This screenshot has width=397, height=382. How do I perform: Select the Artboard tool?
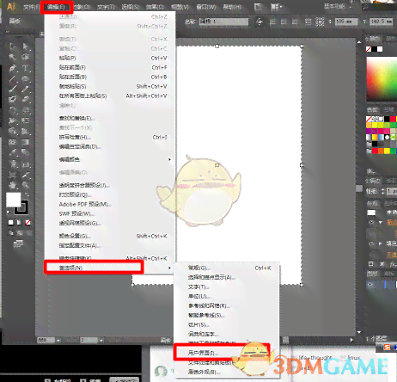[x=13, y=175]
